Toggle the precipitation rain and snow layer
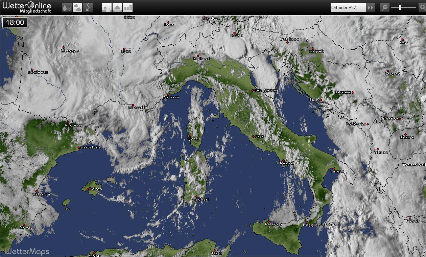The image size is (426, 257). pos(67,8)
